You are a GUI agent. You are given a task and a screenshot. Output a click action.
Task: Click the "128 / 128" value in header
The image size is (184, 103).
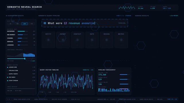click(x=167, y=8)
